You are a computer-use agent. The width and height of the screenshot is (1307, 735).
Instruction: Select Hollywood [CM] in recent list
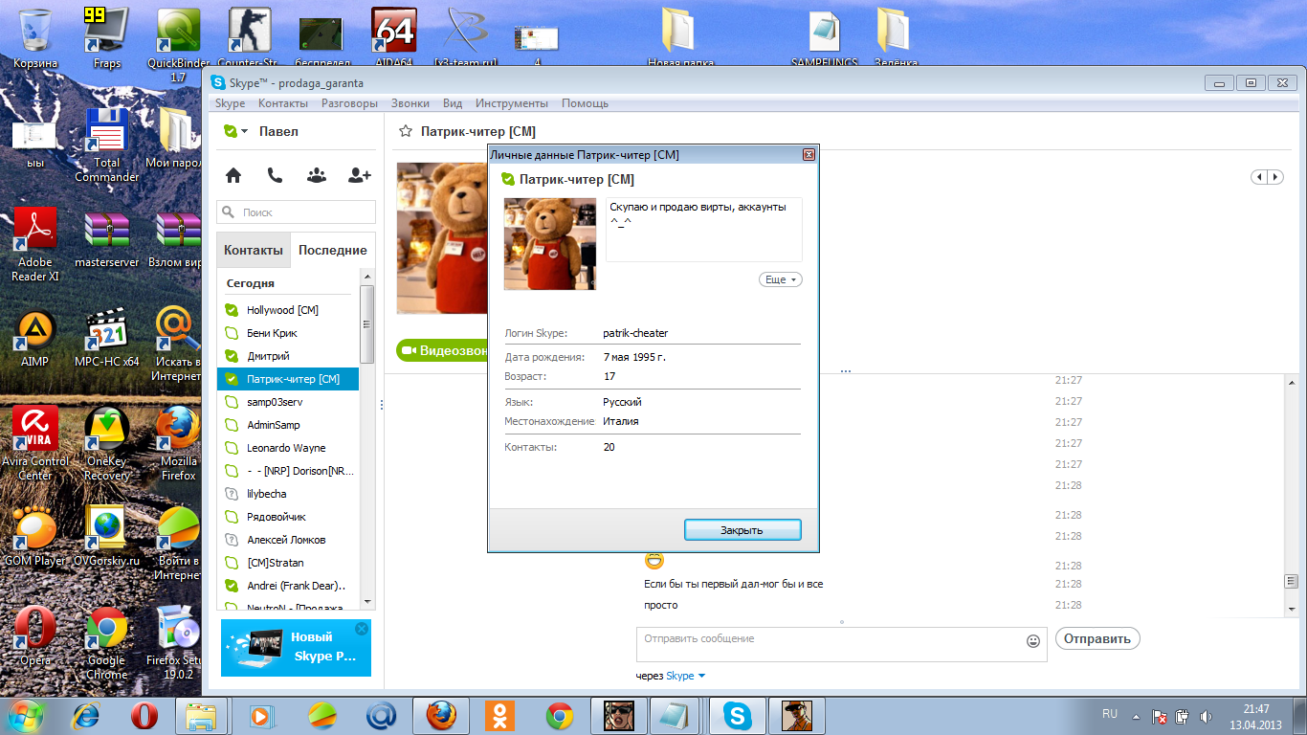[288, 310]
